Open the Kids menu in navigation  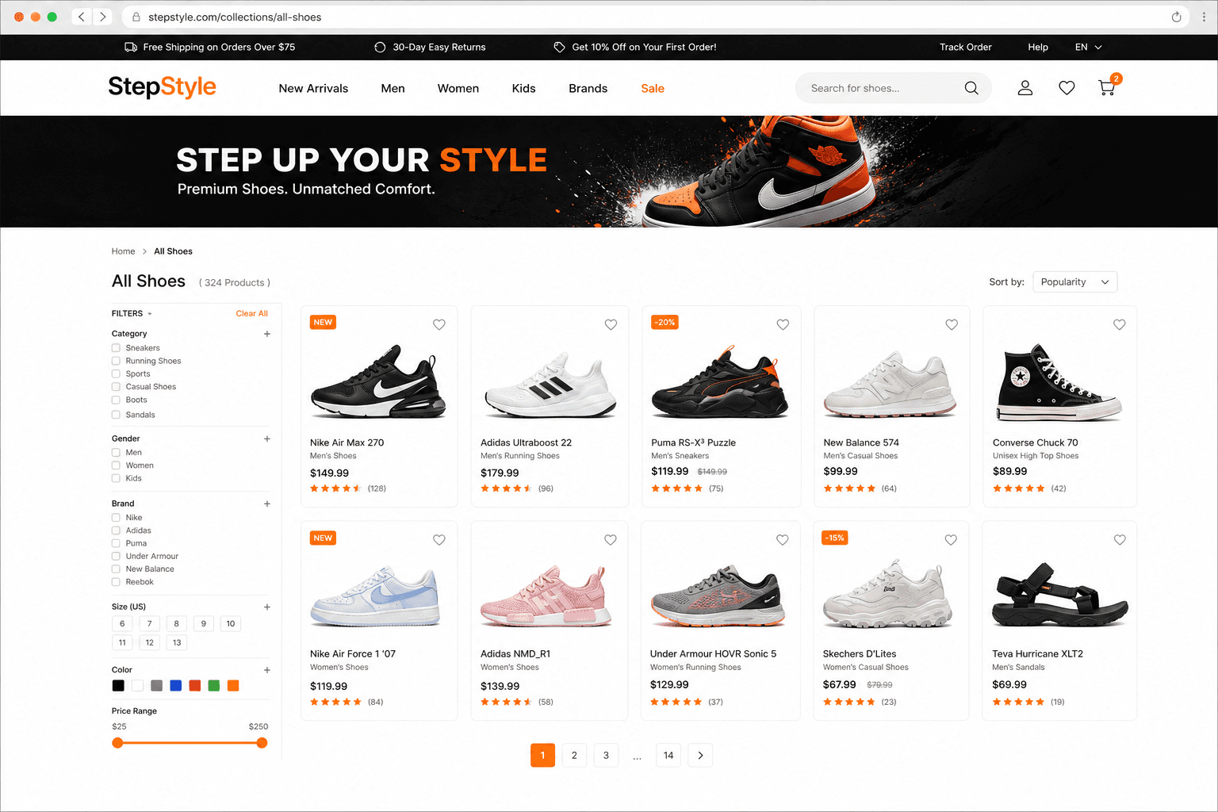[523, 88]
